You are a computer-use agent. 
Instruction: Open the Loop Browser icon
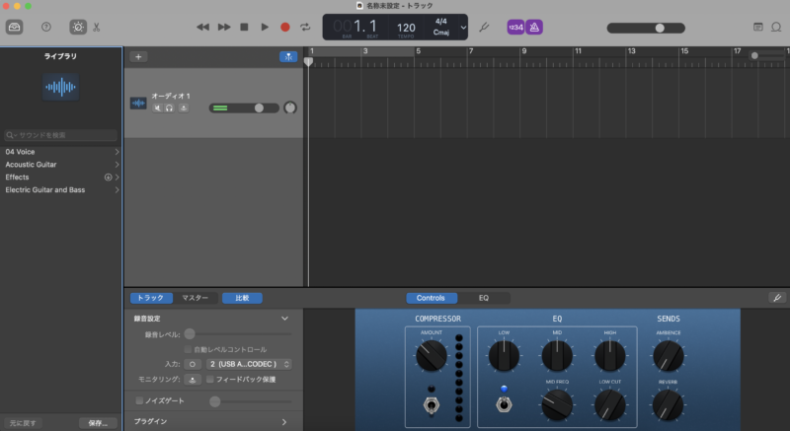(777, 27)
